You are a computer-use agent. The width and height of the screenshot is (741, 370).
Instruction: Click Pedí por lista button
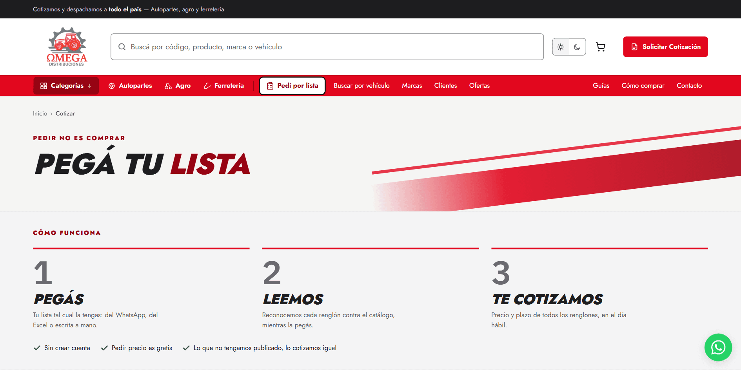tap(292, 86)
